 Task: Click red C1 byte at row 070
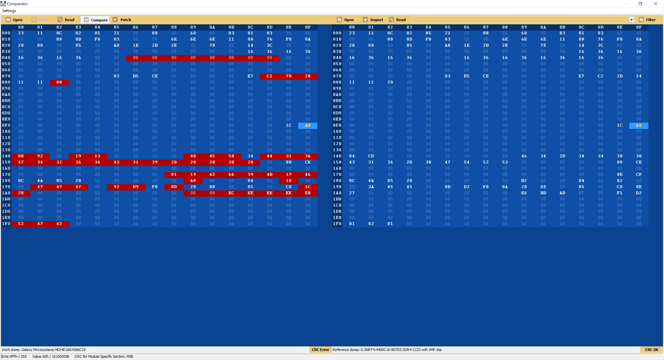coord(269,76)
